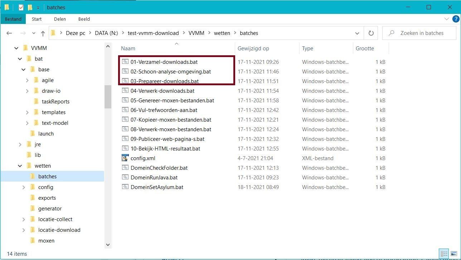Select the lib folder in tree

click(x=38, y=155)
